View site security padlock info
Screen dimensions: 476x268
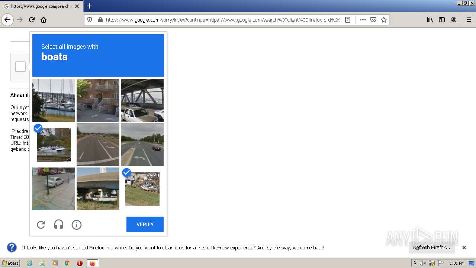[100, 20]
